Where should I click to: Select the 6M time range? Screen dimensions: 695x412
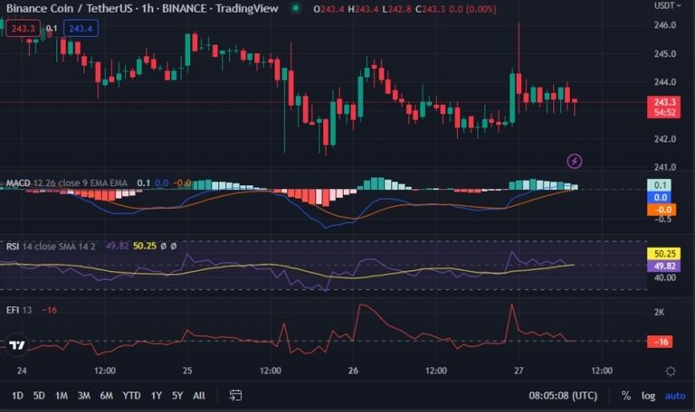pos(107,396)
